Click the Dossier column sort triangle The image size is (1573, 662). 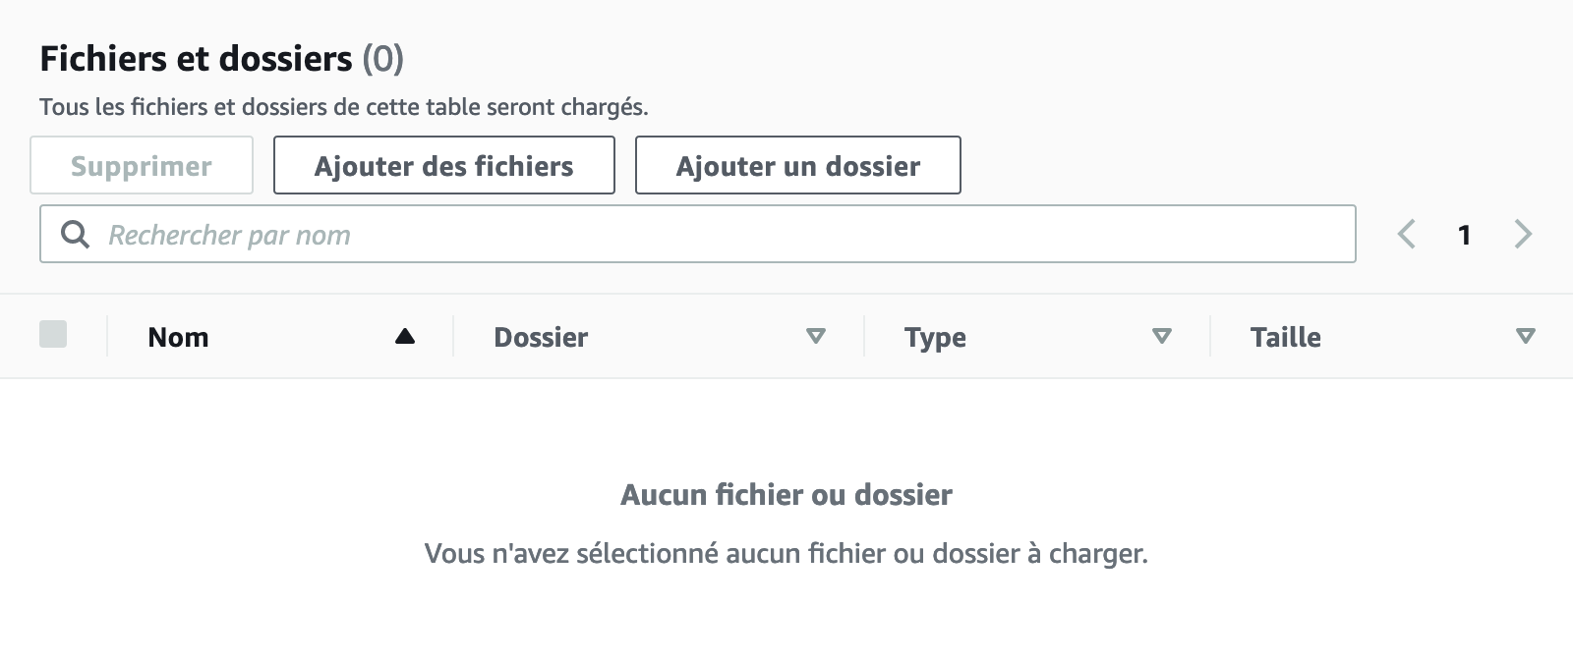815,337
